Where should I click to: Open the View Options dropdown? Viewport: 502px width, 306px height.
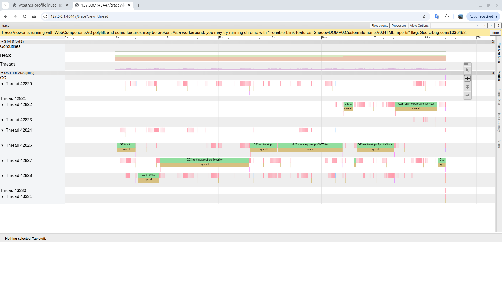[419, 25]
